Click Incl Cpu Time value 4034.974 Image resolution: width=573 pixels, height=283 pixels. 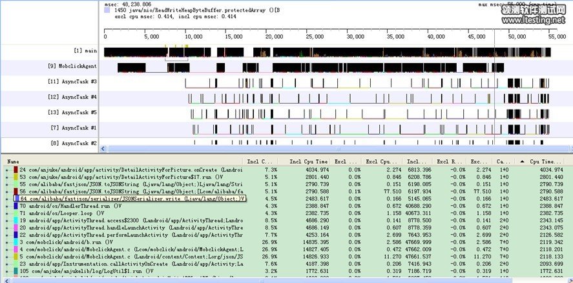pos(317,170)
